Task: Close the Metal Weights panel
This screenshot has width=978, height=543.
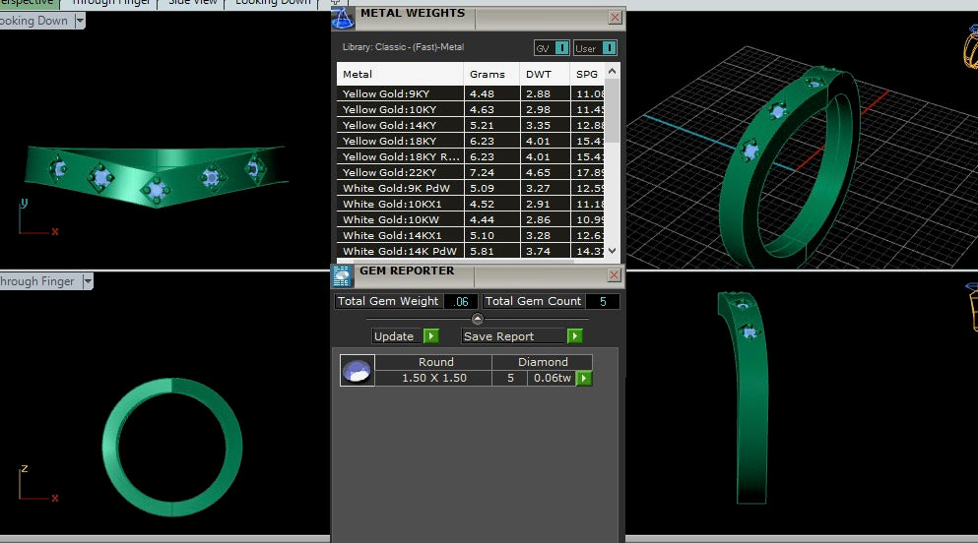Action: pyautogui.click(x=615, y=18)
